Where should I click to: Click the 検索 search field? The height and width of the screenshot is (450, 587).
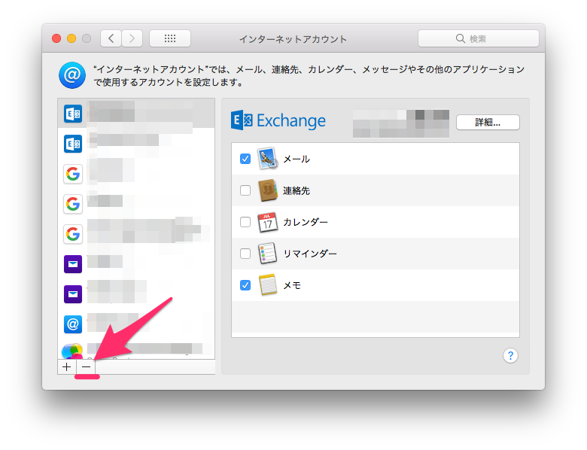[x=479, y=38]
